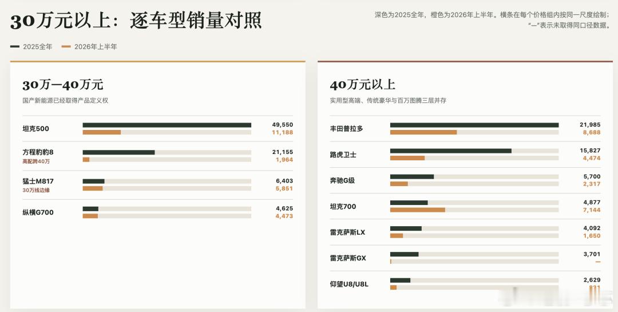The image size is (618, 312).
Task: Click the orange 2026 bar for 坦克500
Action: 102,133
